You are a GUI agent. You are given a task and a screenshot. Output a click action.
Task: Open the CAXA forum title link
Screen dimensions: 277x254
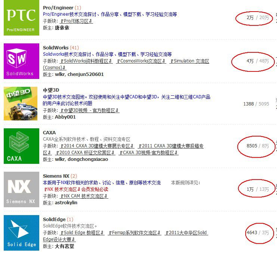(x=49, y=132)
